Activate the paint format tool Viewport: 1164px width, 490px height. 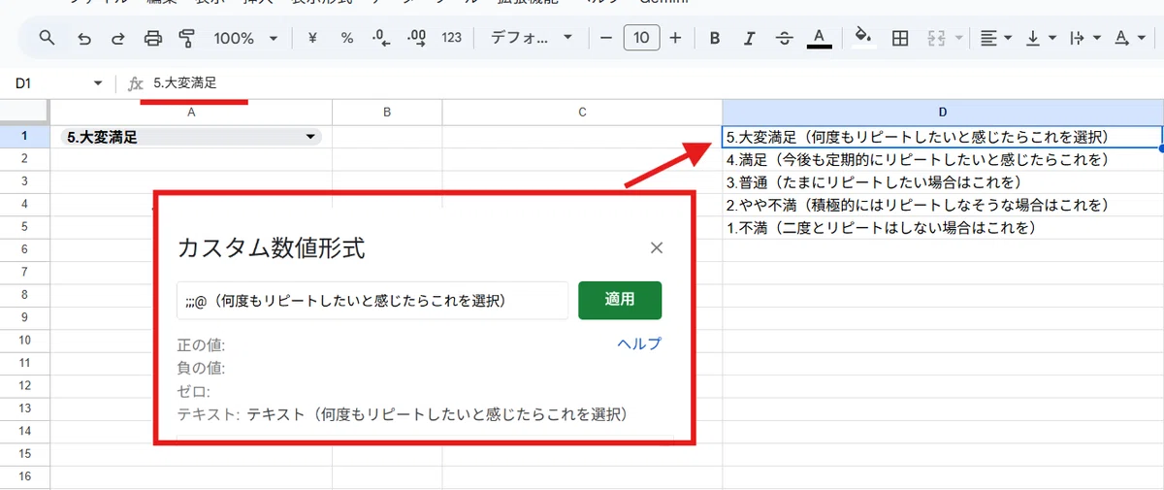pyautogui.click(x=187, y=39)
